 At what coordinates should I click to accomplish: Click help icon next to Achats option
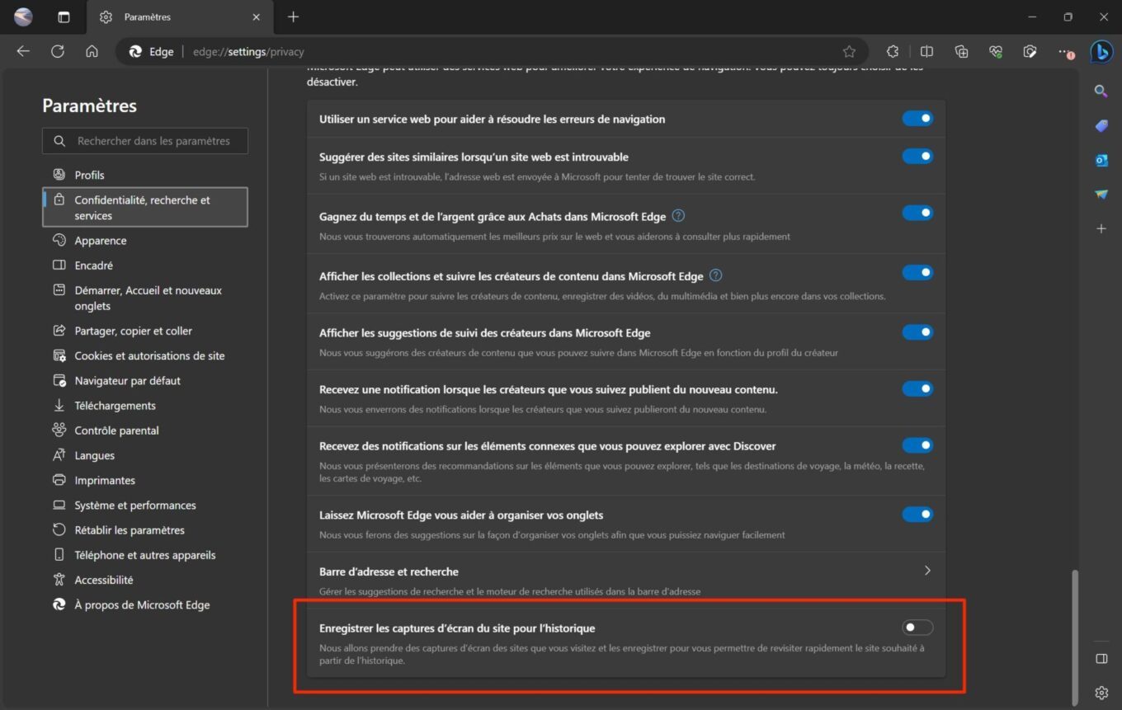tap(678, 216)
